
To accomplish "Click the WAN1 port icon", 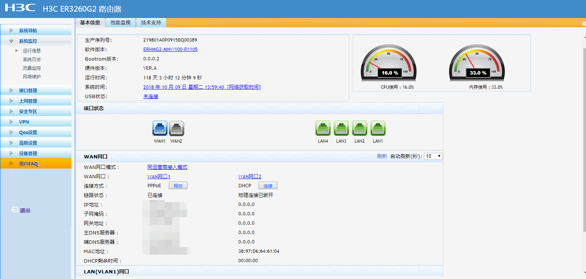I will pos(160,128).
